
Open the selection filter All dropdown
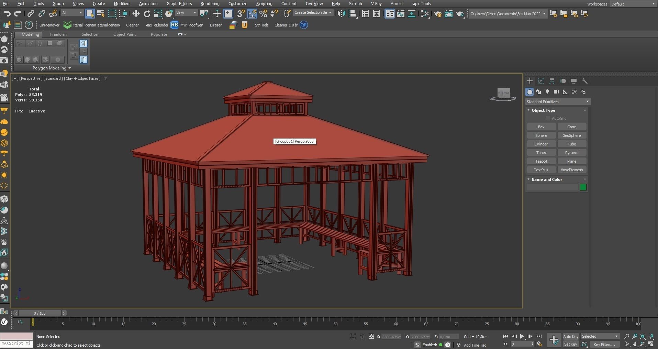pos(72,13)
